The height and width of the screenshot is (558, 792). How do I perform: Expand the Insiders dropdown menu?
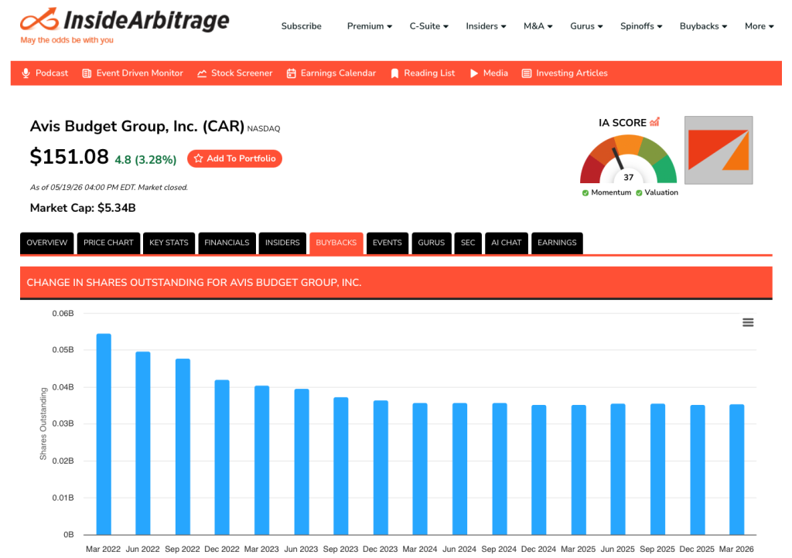[x=486, y=26]
